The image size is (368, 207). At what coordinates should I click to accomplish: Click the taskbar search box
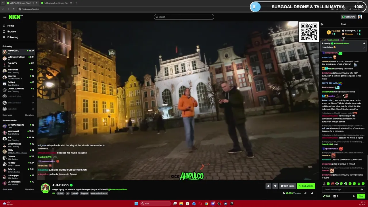[x=156, y=204]
